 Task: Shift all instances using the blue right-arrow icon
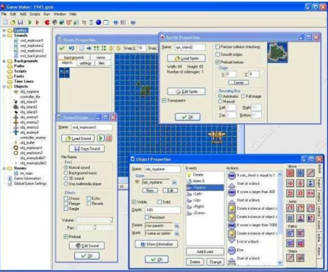89,48
